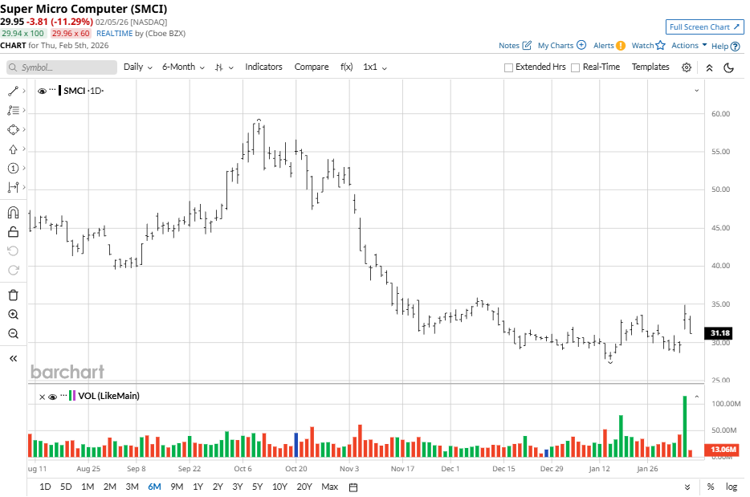
Task: Open the Actions dropdown menu
Action: click(689, 45)
